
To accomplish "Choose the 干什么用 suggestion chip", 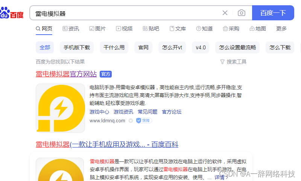I will tap(114, 47).
